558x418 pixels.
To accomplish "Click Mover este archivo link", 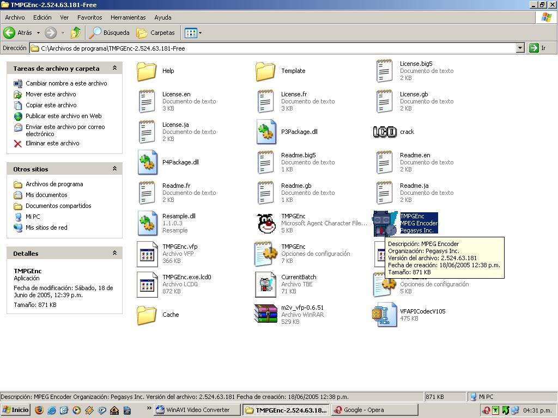I will [x=51, y=94].
